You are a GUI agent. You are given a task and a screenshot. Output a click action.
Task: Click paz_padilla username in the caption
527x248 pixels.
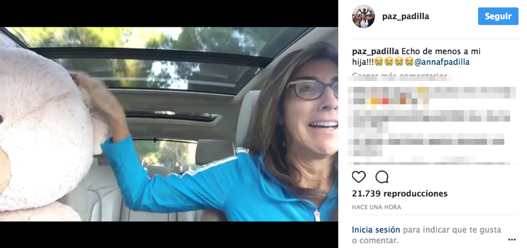pos(375,52)
